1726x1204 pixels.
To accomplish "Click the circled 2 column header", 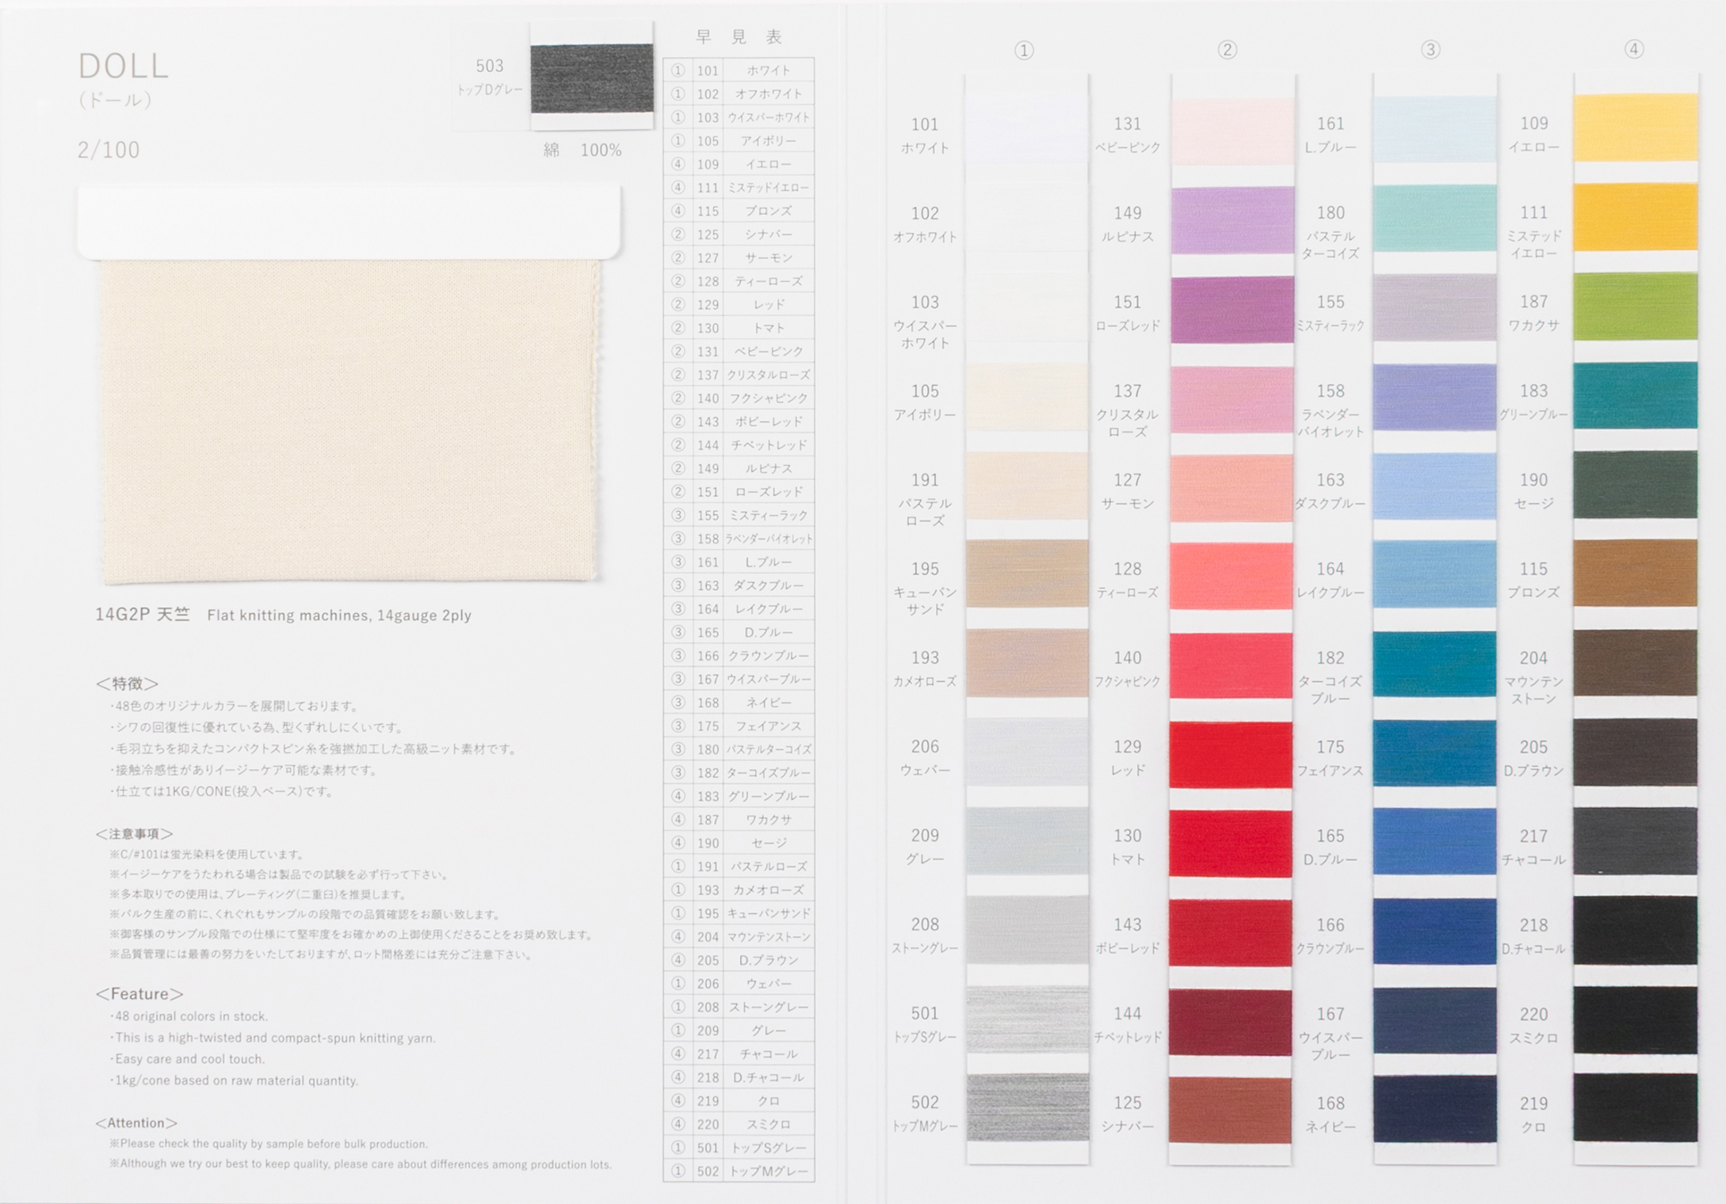I will (1227, 51).
